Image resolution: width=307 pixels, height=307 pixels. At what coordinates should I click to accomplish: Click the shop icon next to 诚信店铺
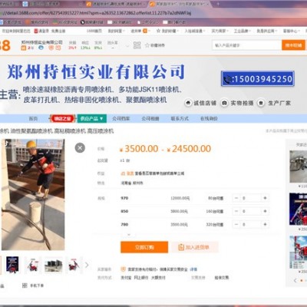188,103
